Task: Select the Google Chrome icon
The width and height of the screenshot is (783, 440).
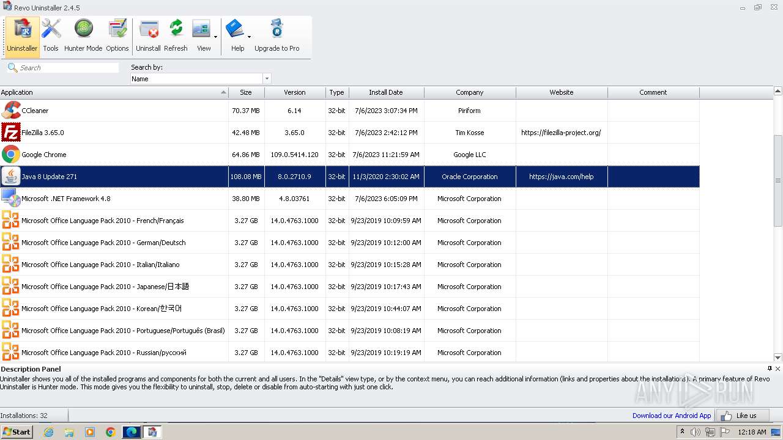Action: coord(11,155)
